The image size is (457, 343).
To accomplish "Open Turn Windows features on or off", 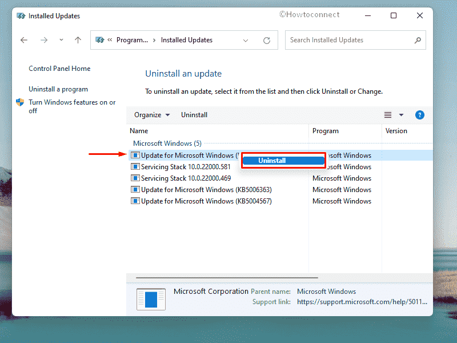I will pyautogui.click(x=72, y=106).
